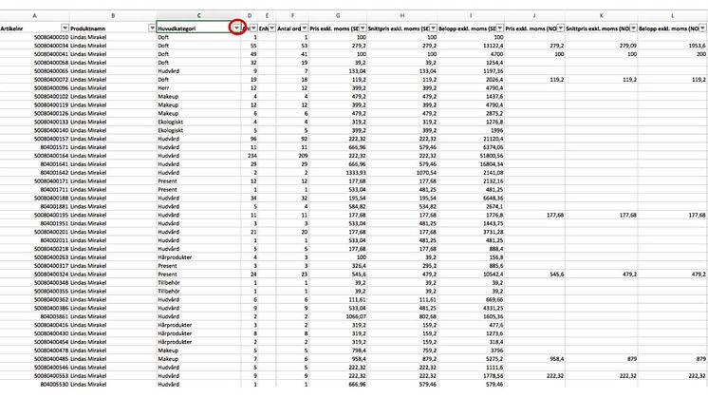Select column C header

tap(198, 16)
